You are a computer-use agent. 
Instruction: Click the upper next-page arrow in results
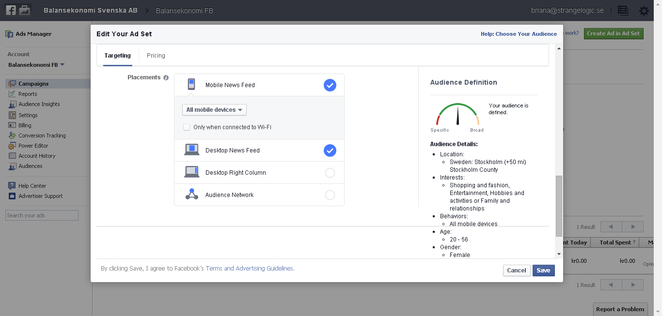[x=633, y=226]
